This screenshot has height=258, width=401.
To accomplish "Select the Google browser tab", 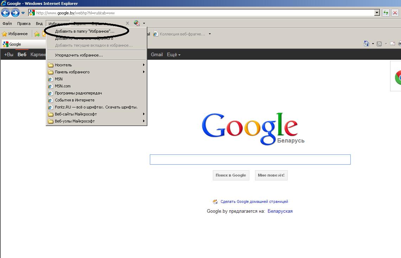I will pos(24,44).
